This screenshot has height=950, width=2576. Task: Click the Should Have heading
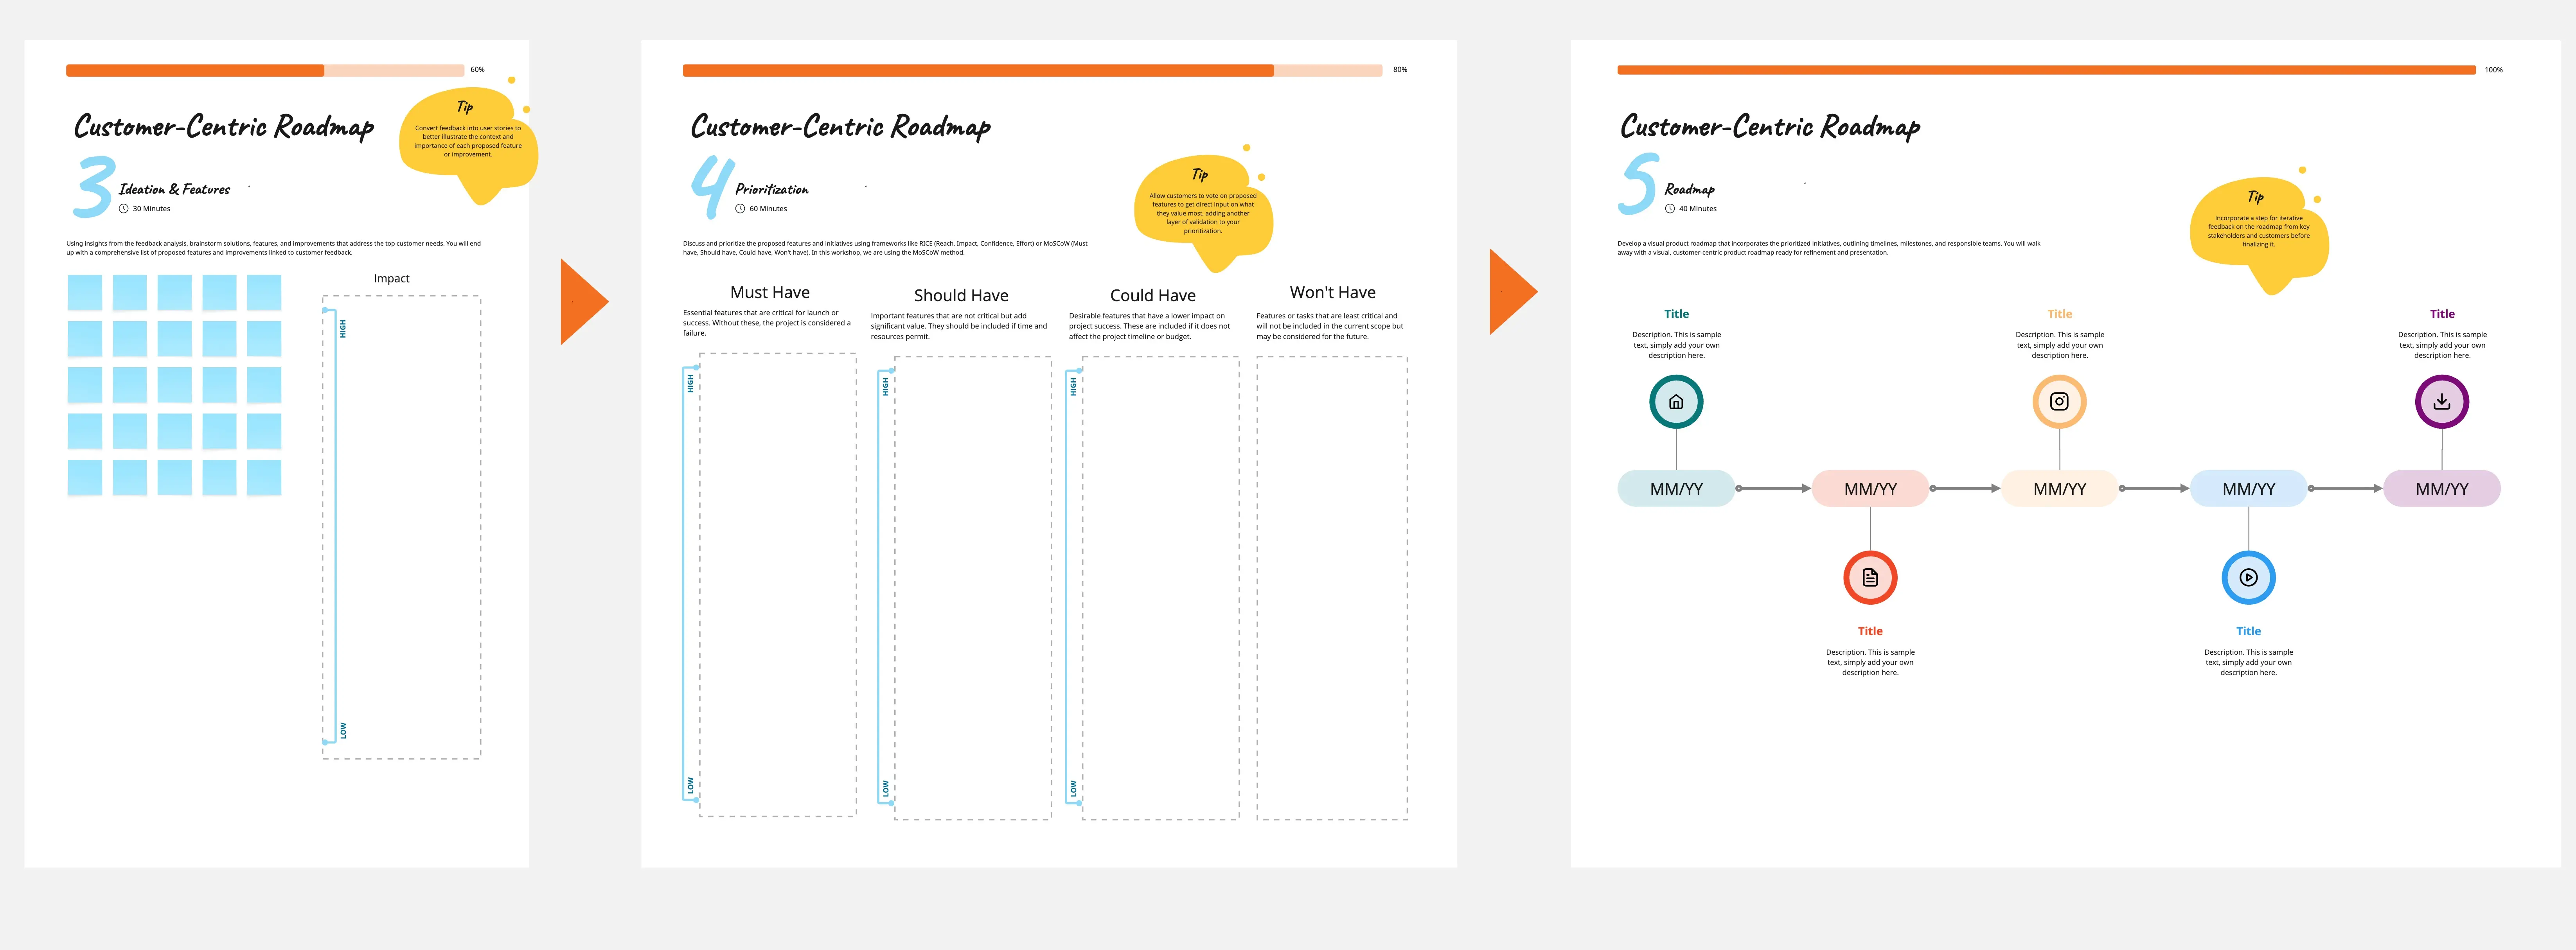pos(961,295)
